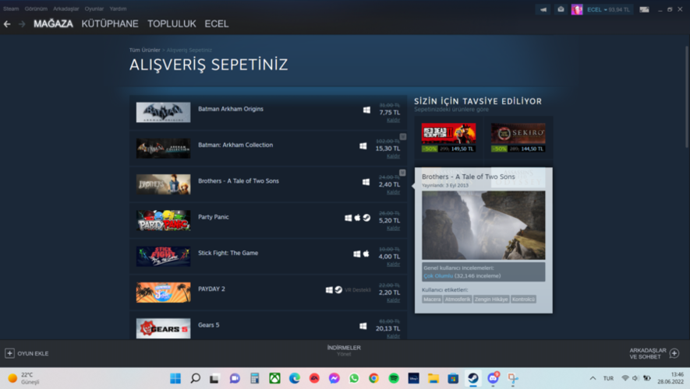Click Apple icon on Party Panic row
The image size is (690, 389).
[x=357, y=218]
